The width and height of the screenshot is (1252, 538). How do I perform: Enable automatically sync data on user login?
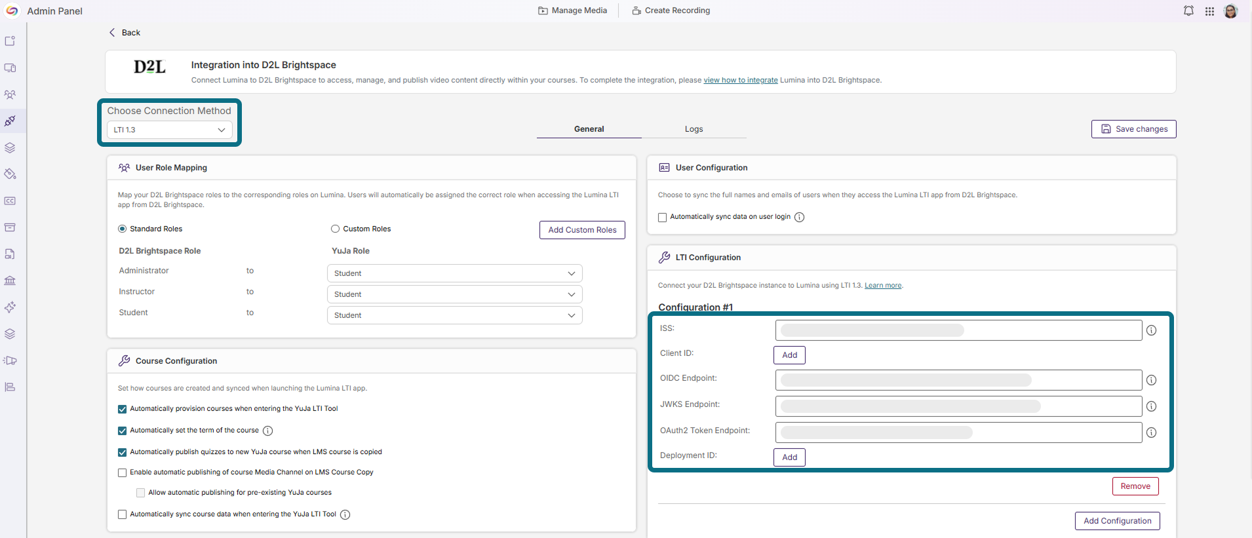coord(662,218)
